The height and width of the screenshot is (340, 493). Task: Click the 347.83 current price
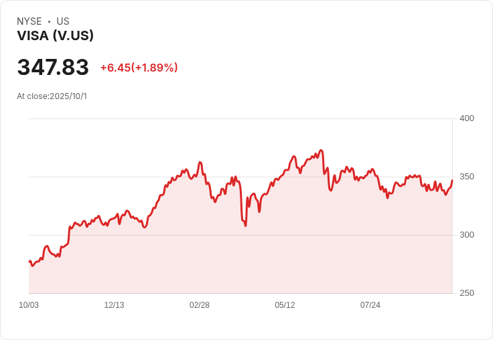click(x=53, y=68)
